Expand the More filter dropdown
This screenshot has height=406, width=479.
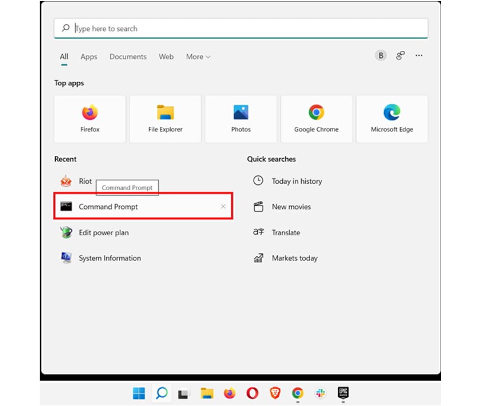[198, 56]
